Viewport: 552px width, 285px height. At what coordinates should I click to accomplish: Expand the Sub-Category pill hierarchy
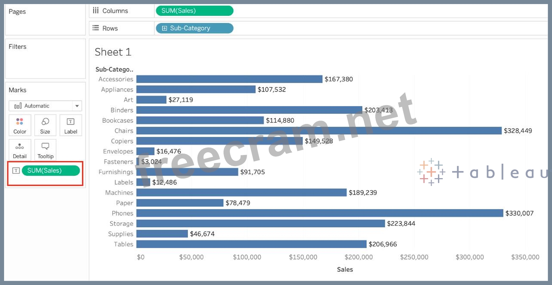pyautogui.click(x=165, y=28)
